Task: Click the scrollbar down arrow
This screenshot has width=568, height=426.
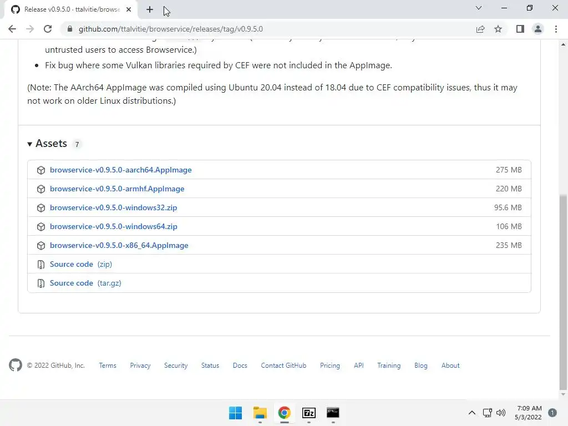Action: (x=563, y=394)
